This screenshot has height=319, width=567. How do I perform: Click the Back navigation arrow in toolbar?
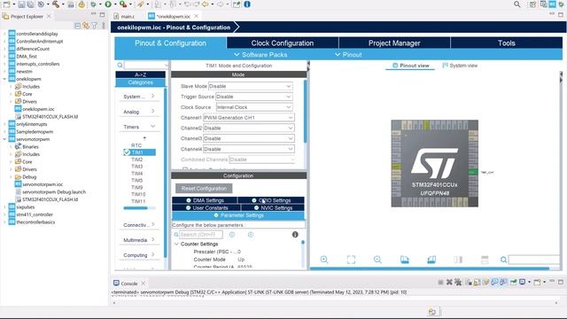click(x=205, y=4)
